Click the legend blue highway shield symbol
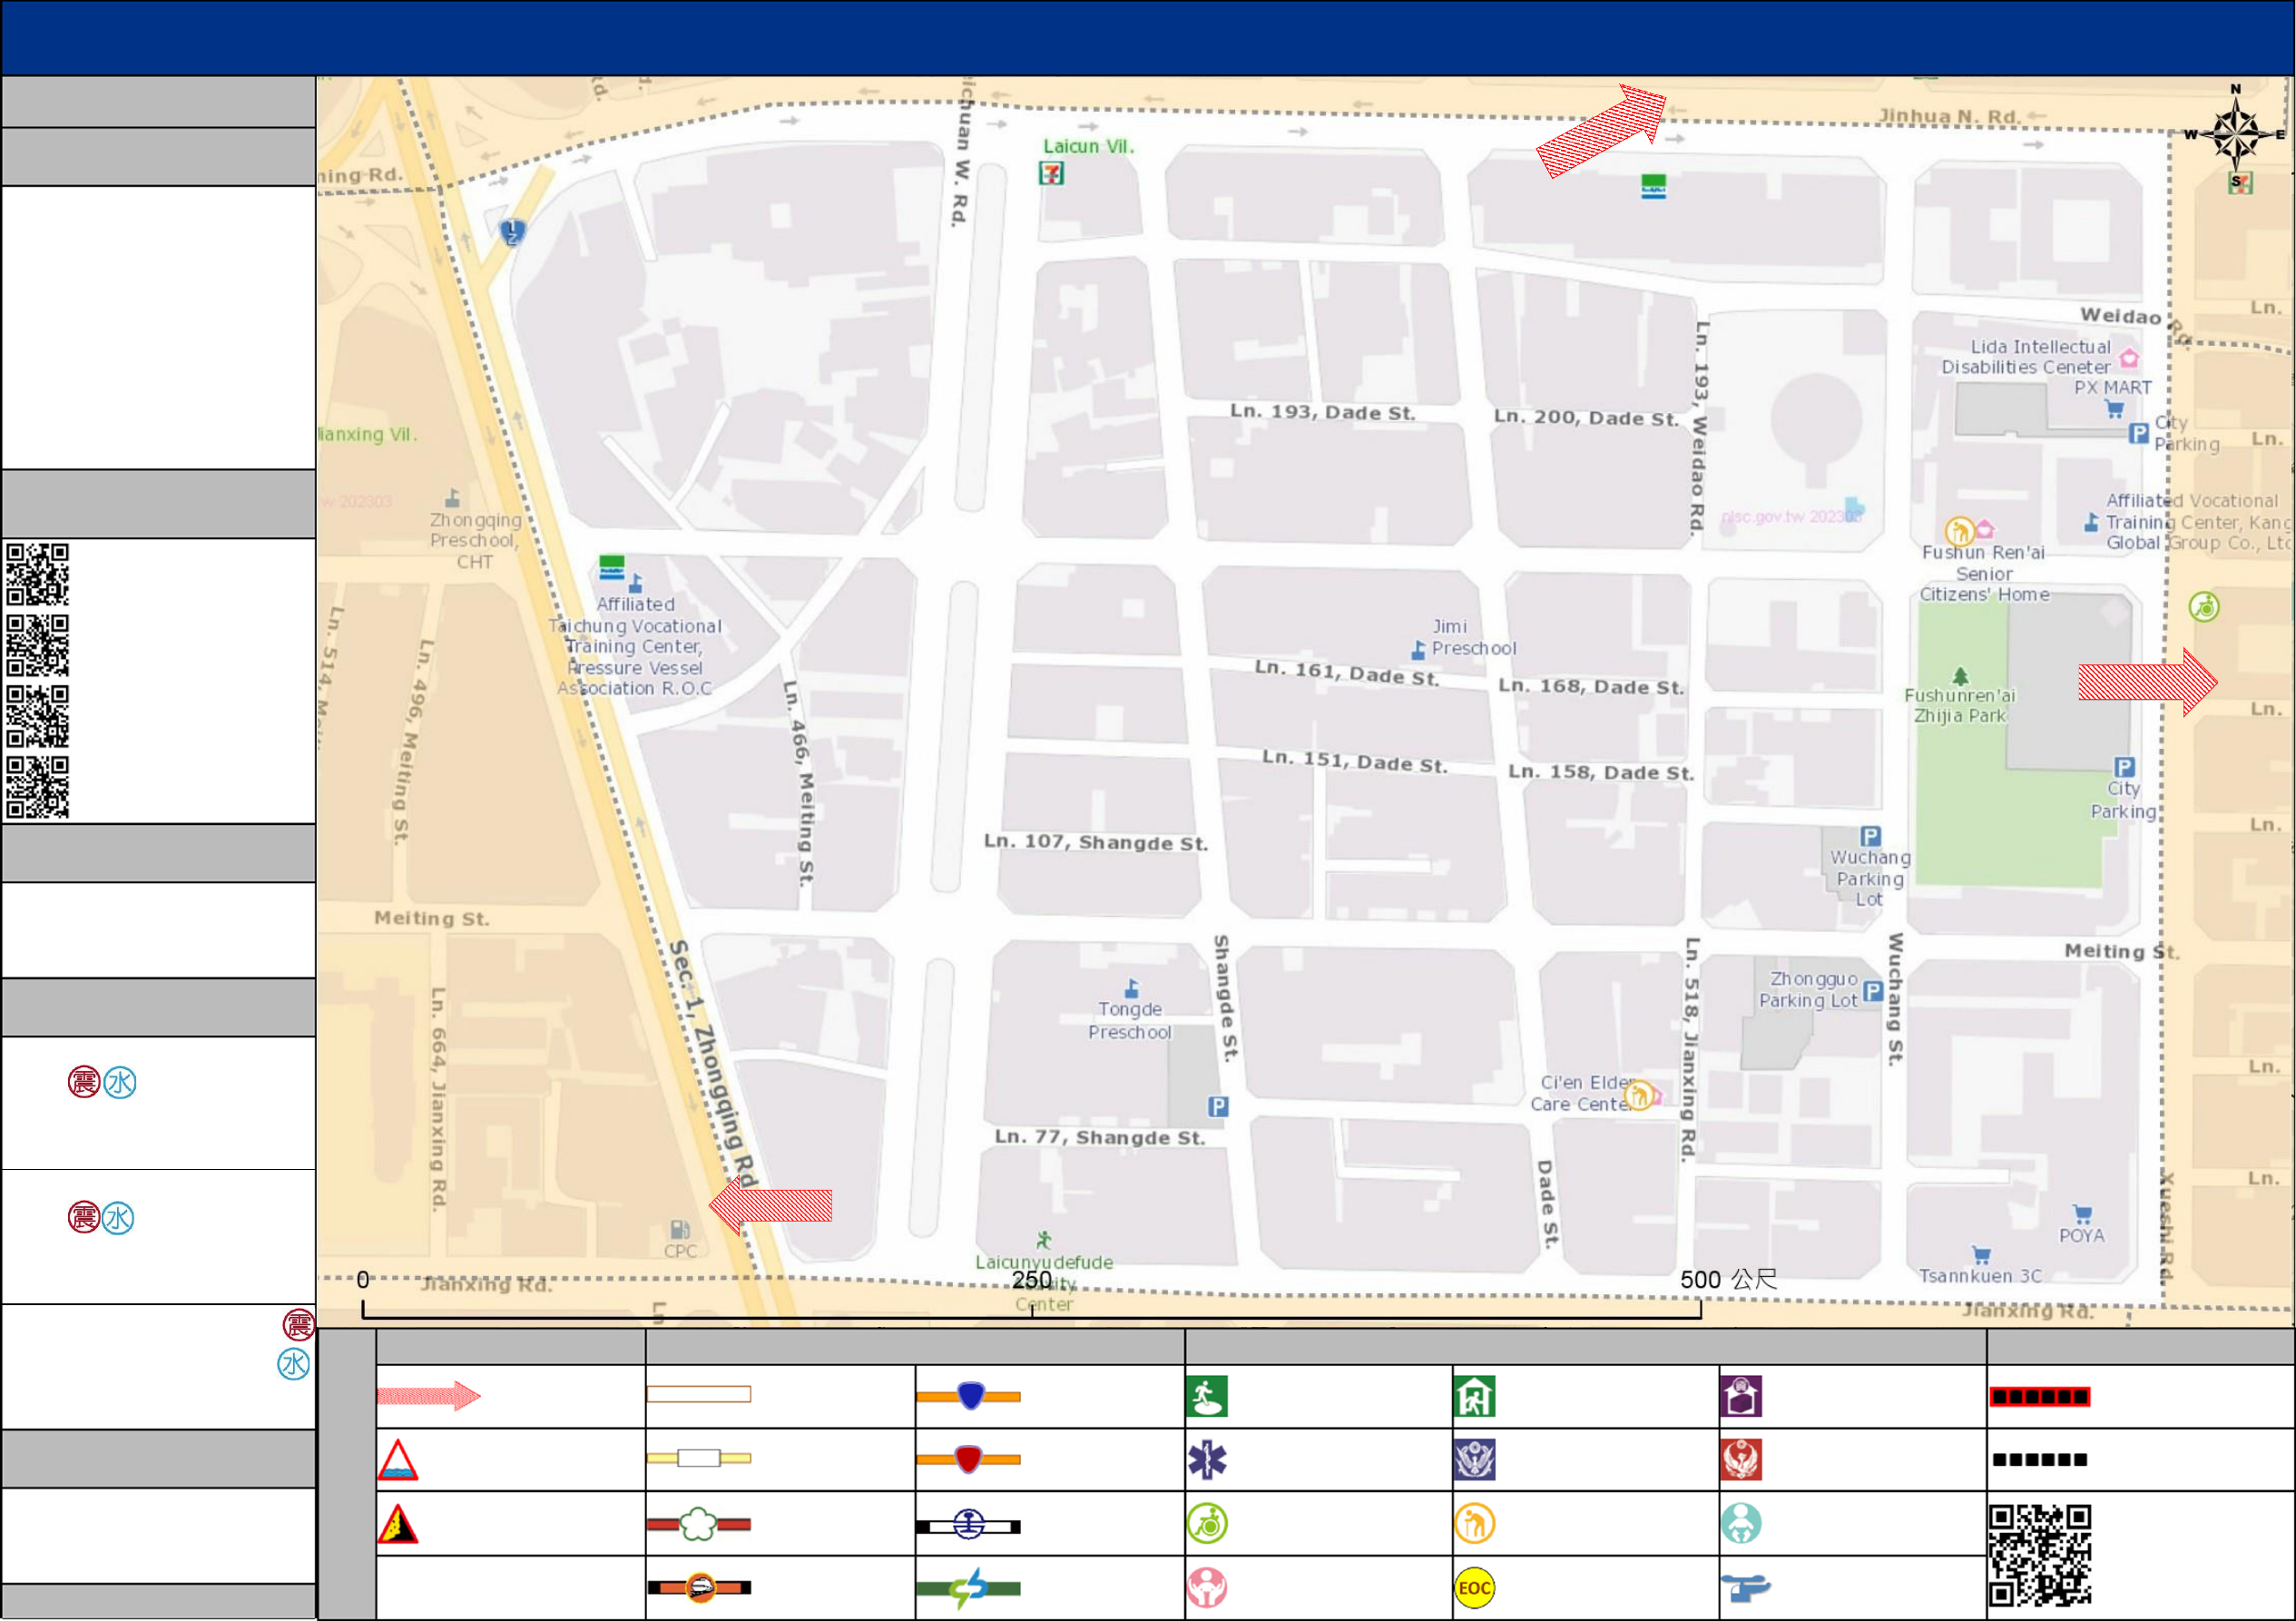The width and height of the screenshot is (2296, 1621). pos(969,1396)
